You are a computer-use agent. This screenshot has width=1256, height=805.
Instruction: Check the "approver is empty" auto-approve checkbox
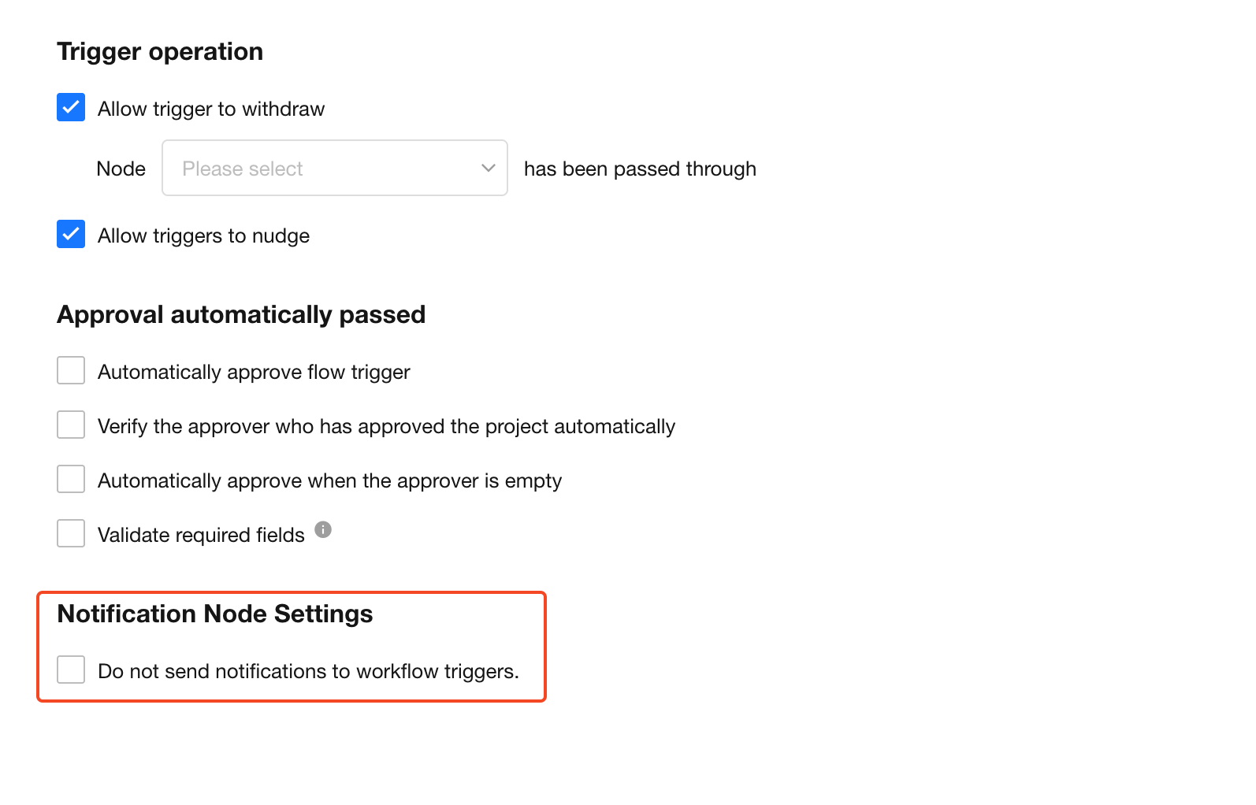pos(71,479)
